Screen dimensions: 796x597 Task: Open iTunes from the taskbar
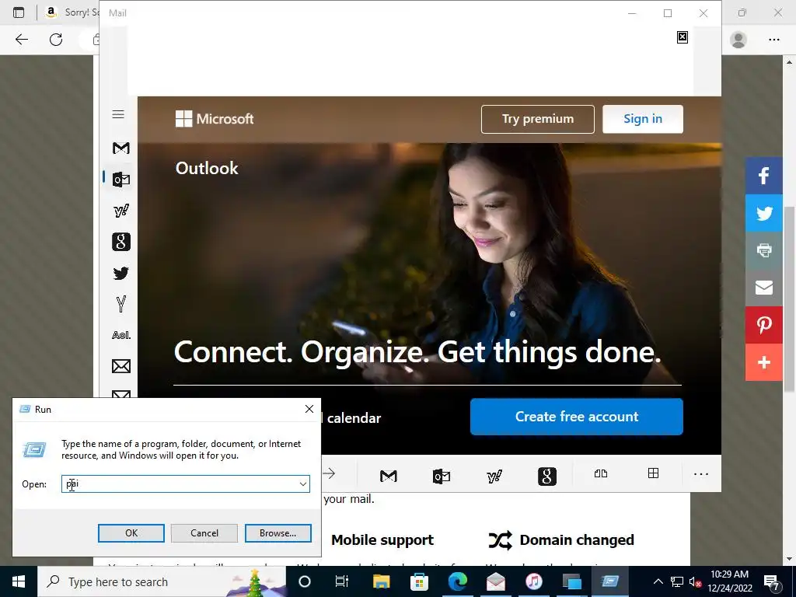(533, 581)
